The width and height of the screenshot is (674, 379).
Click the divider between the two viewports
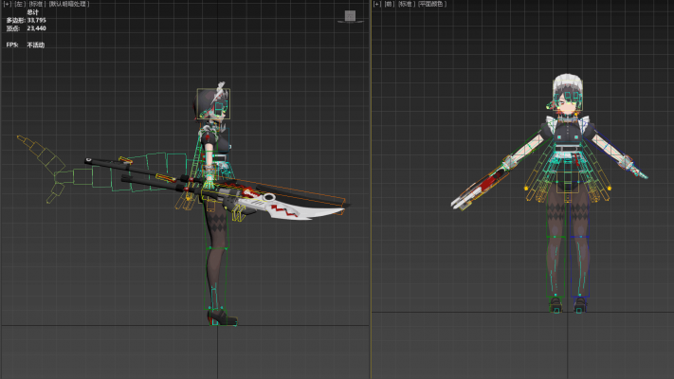tap(371, 189)
